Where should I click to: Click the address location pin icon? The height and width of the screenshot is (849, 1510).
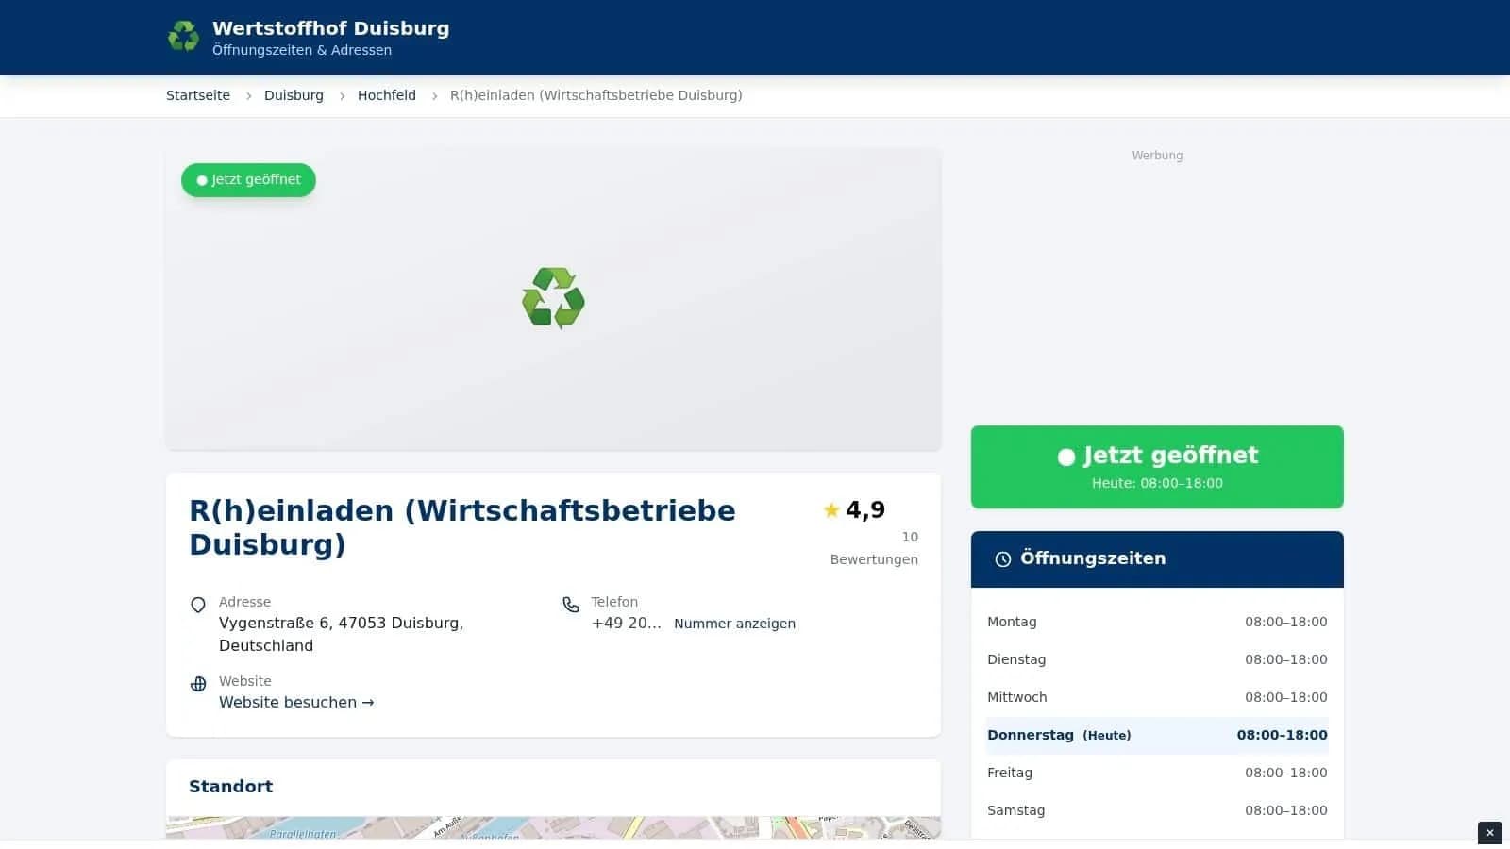point(198,605)
